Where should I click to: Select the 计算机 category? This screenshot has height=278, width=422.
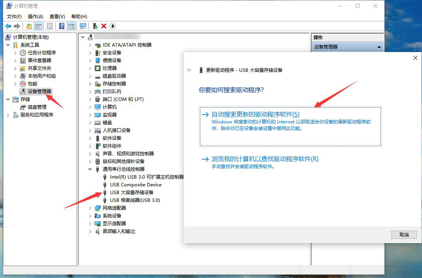tap(110, 107)
